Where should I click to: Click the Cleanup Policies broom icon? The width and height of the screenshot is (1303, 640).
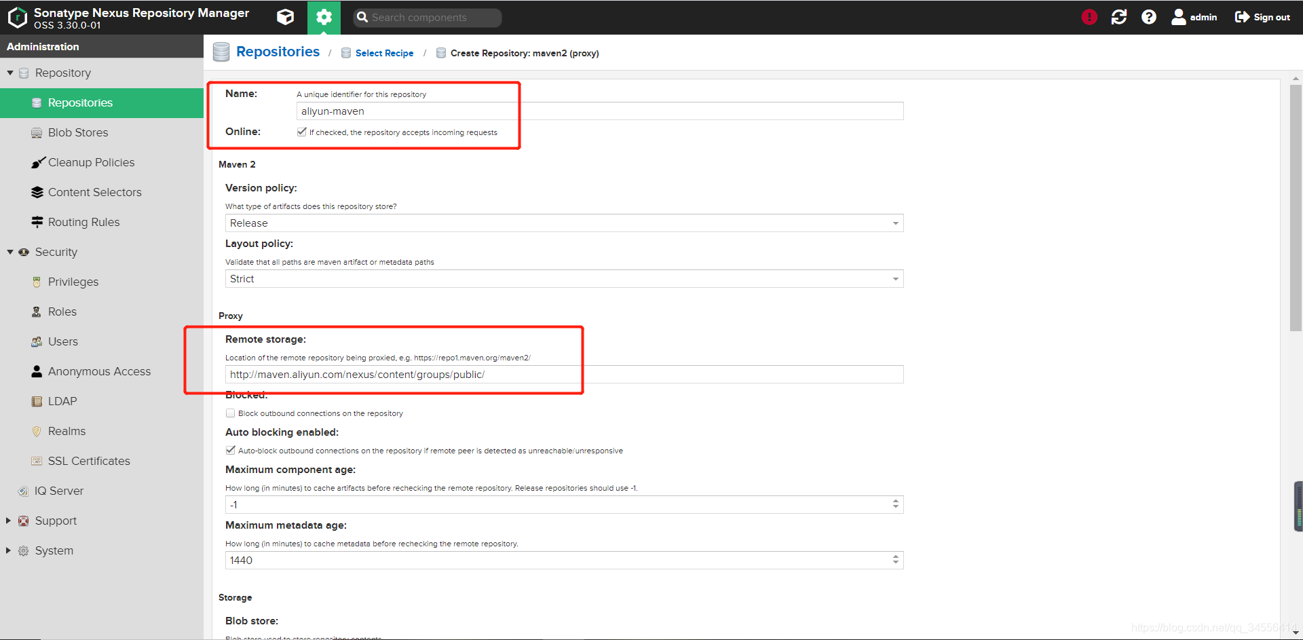[x=38, y=163]
